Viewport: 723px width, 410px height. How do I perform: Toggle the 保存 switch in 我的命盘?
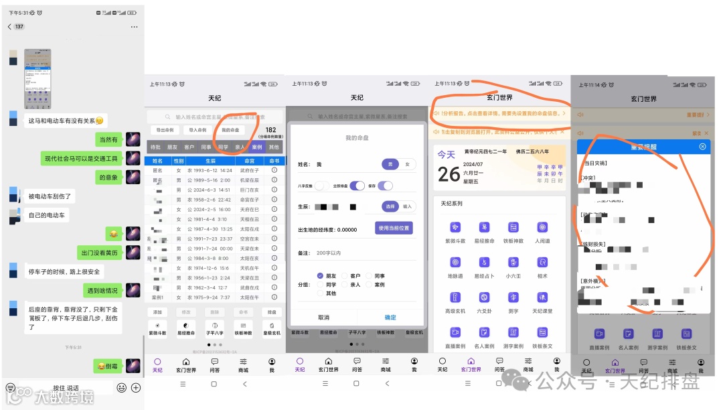coord(385,186)
